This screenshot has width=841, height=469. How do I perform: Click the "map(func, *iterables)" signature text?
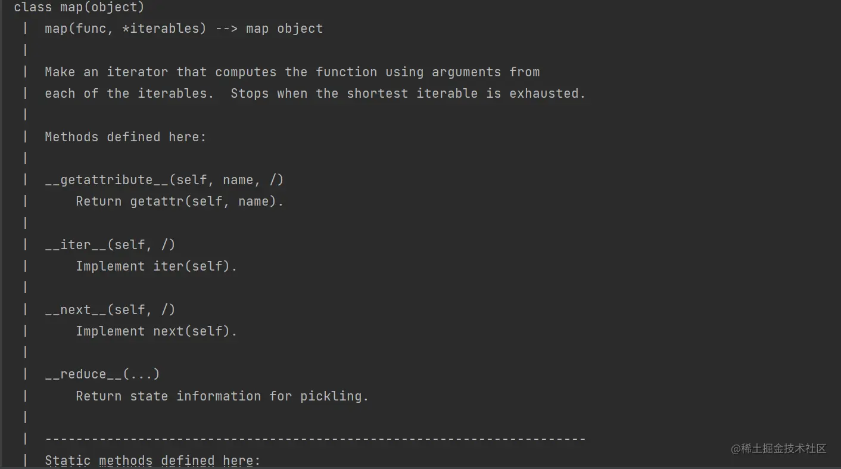coord(125,29)
